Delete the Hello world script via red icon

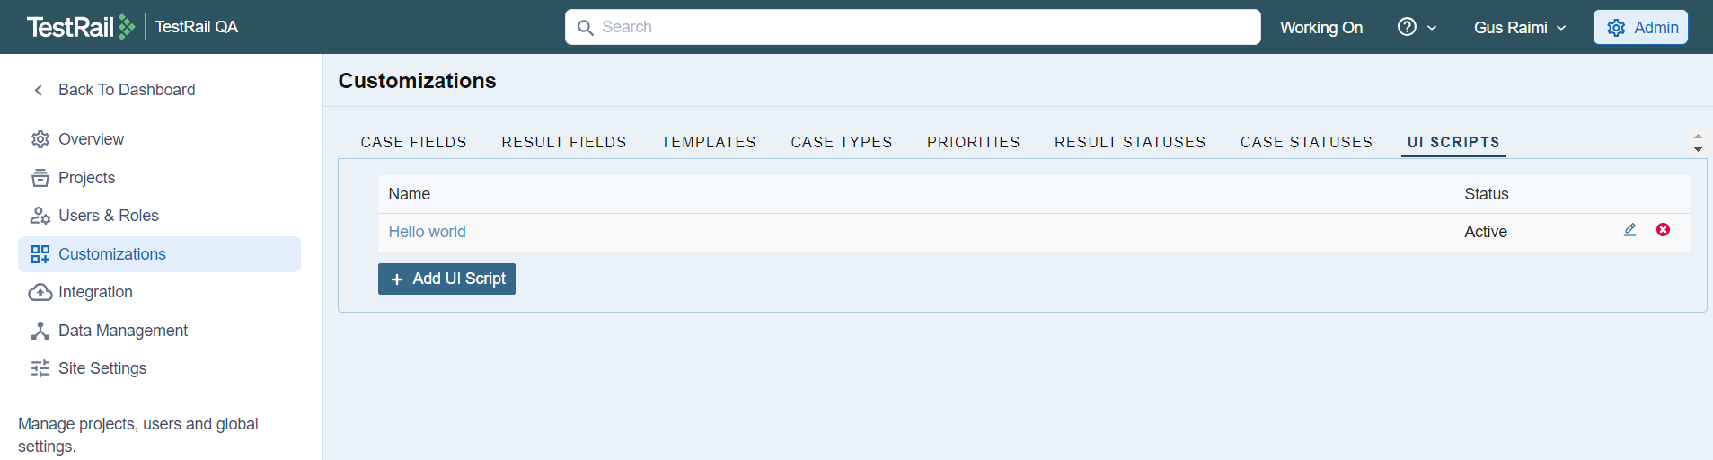pos(1663,230)
